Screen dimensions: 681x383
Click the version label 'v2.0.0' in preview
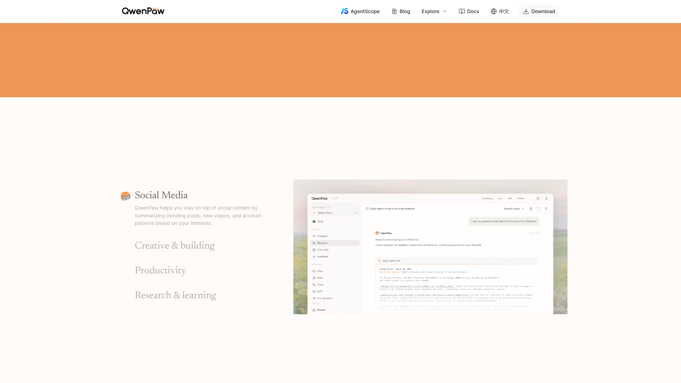click(x=335, y=198)
